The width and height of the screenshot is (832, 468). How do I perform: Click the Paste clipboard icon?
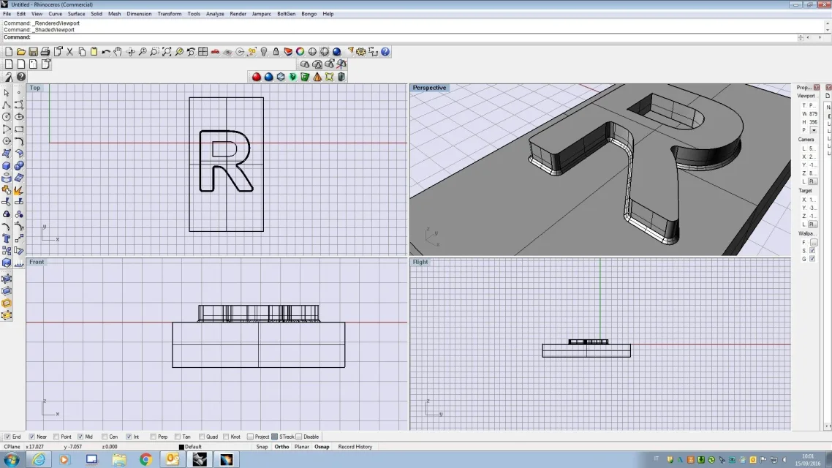[x=94, y=51]
